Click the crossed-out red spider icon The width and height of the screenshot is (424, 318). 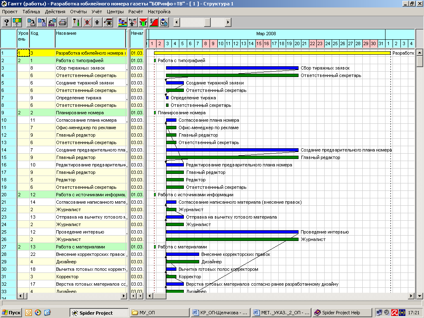click(x=87, y=22)
